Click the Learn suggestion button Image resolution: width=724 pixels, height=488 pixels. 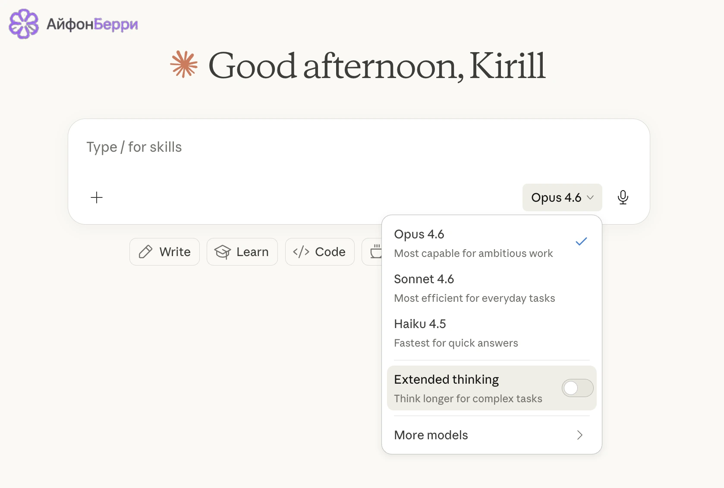point(242,252)
